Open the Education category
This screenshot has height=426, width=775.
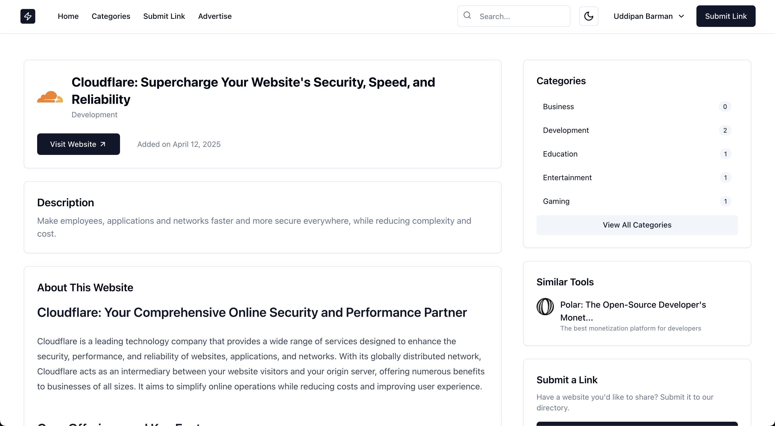point(560,154)
